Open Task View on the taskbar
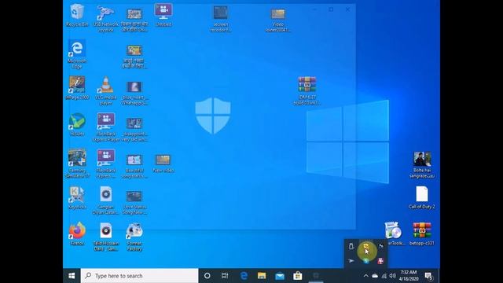This screenshot has height=283, width=503. point(225,276)
